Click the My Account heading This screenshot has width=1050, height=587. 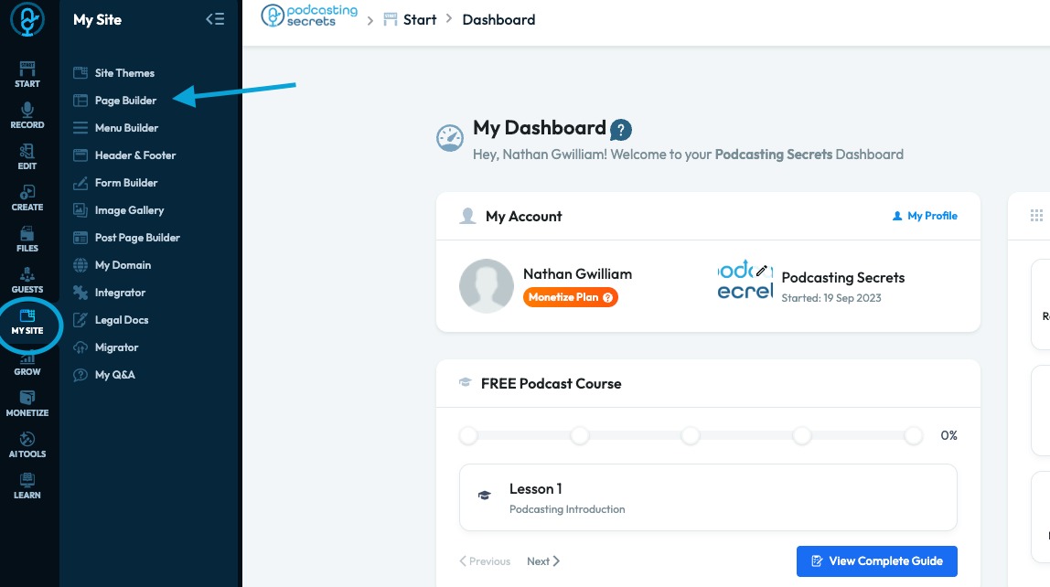point(524,216)
